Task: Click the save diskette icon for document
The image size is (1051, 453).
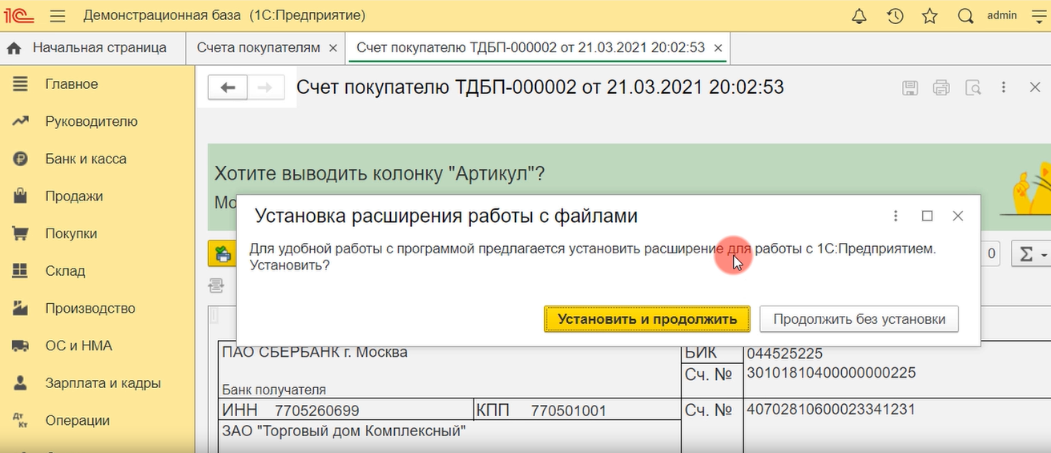Action: tap(910, 87)
